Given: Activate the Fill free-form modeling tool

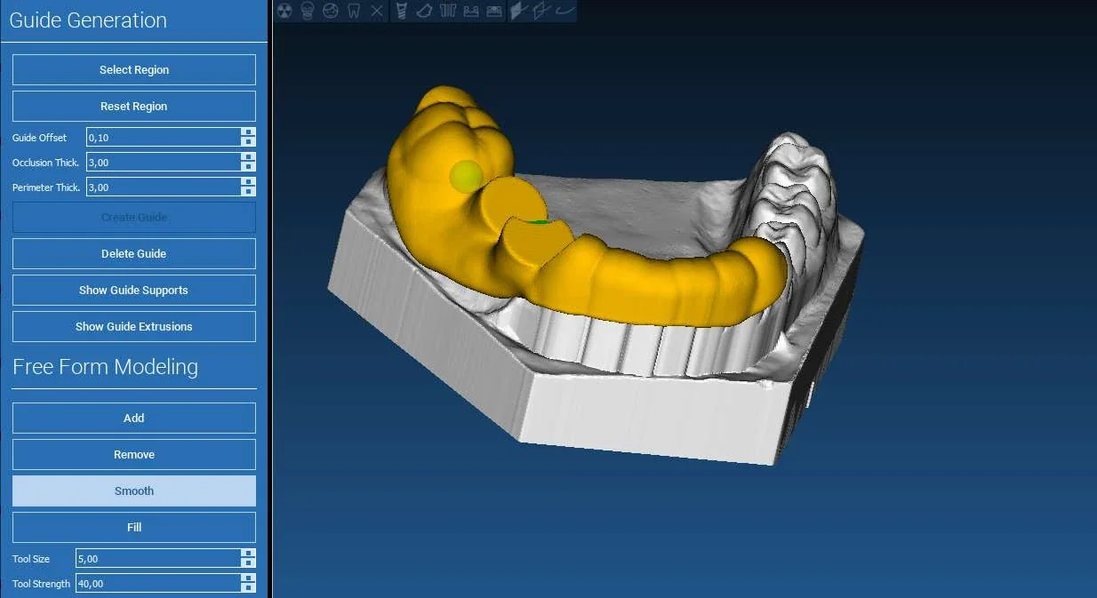Looking at the screenshot, I should pos(134,528).
